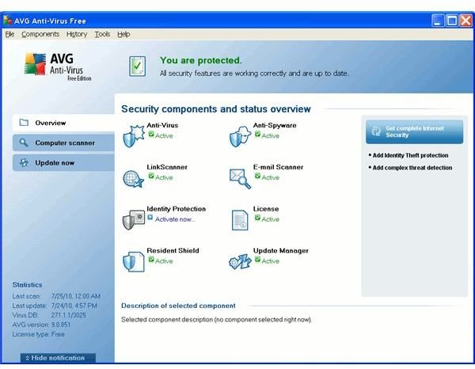Click the Overview folder icon

(24, 123)
